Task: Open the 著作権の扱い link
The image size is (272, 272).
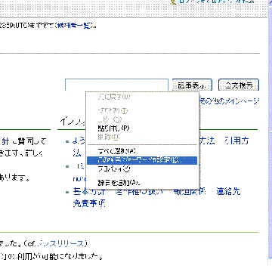Action: coord(139,192)
